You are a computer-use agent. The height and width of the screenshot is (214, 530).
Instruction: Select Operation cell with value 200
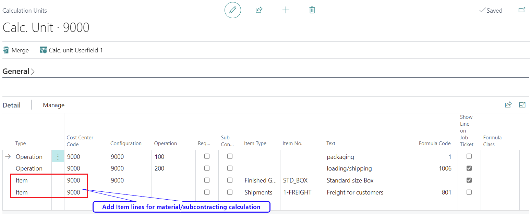click(x=173, y=168)
